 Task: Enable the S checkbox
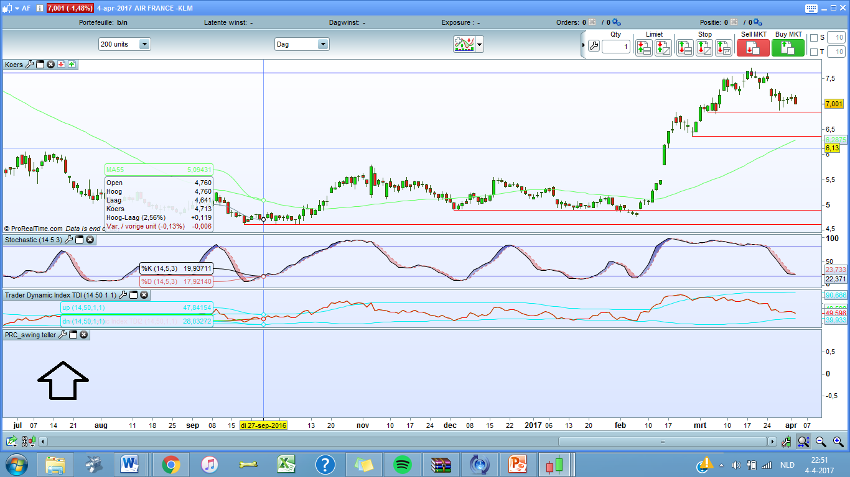pyautogui.click(x=814, y=38)
